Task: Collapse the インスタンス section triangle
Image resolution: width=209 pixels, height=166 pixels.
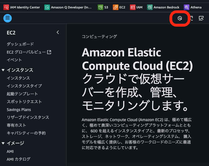Action: coord(3,70)
